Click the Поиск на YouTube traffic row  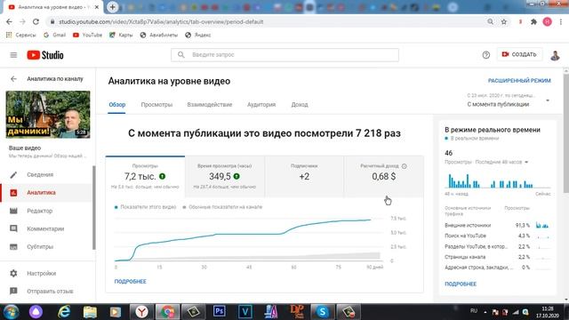497,236
